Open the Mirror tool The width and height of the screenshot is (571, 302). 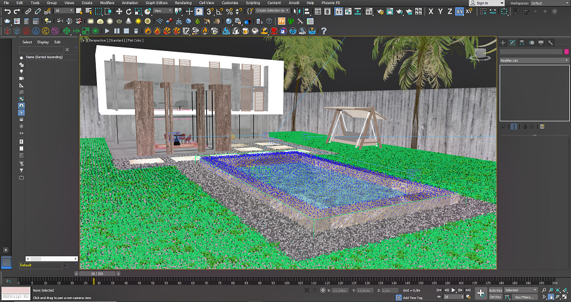pos(299,11)
